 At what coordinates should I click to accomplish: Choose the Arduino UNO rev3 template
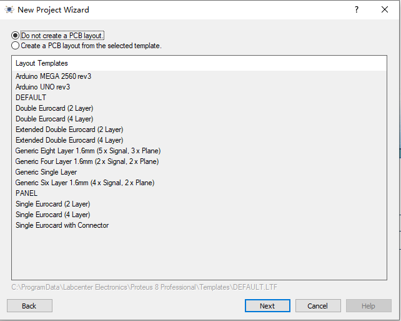click(x=42, y=87)
